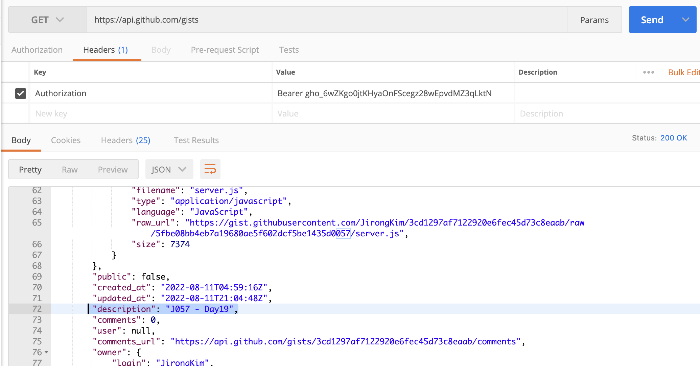Switch to the Authorization request tab
The image size is (700, 366).
click(37, 50)
